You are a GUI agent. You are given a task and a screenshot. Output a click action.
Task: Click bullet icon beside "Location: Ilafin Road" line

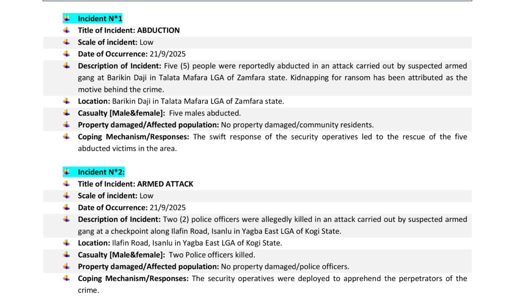click(66, 243)
